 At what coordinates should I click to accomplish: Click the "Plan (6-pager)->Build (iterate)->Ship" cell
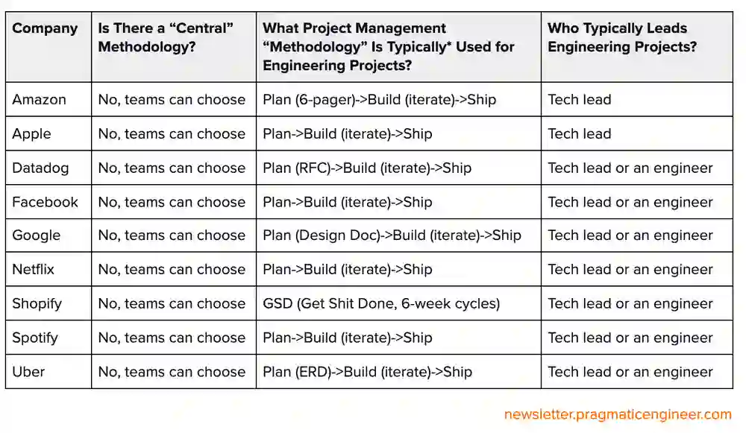(379, 100)
